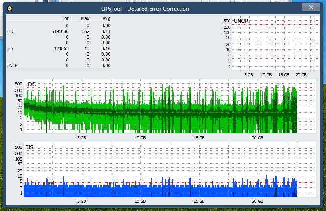Click the UNCR row label in statistics table
Image resolution: width=326 pixels, height=211 pixels.
coord(12,65)
